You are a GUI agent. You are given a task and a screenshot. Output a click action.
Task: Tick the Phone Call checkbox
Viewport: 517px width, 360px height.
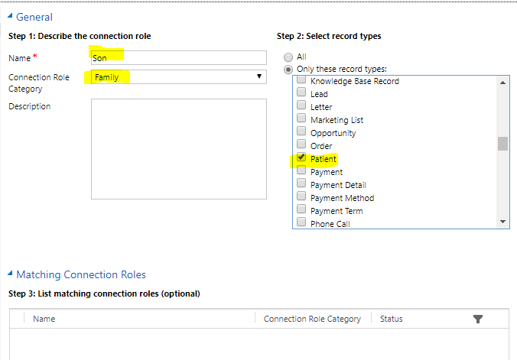[301, 222]
